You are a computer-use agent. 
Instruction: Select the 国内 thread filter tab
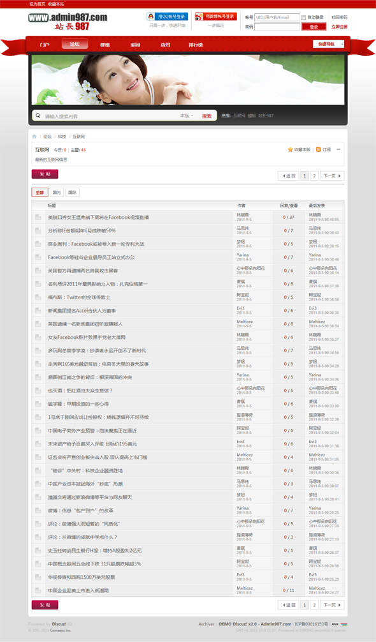(x=56, y=193)
